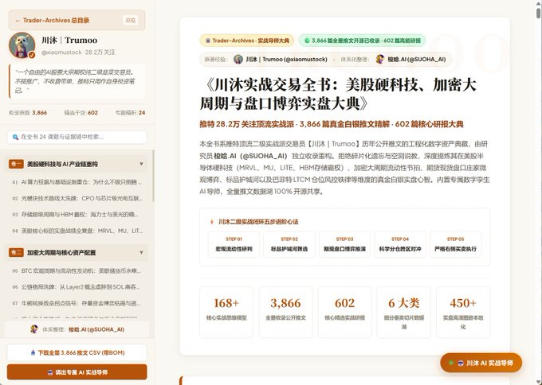Viewport: 542px width, 385px height.
Task: Collapse 美股硬科技与 AI 产业链重构 section arrow
Action: [x=141, y=164]
